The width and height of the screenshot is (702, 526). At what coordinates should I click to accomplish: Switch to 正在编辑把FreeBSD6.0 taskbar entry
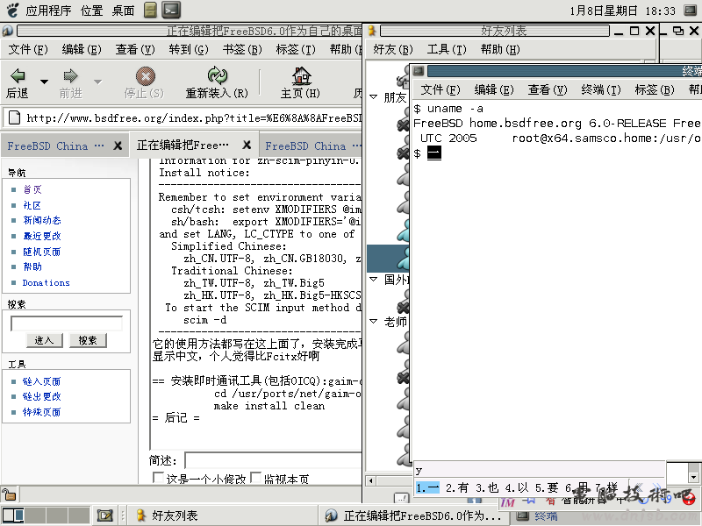(414, 515)
